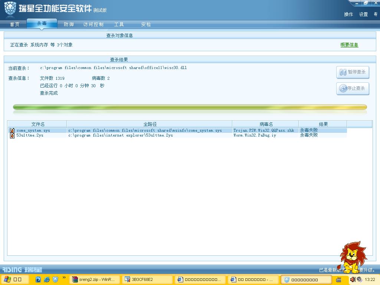
Task: Open the 设置 settings menu
Action: [364, 14]
